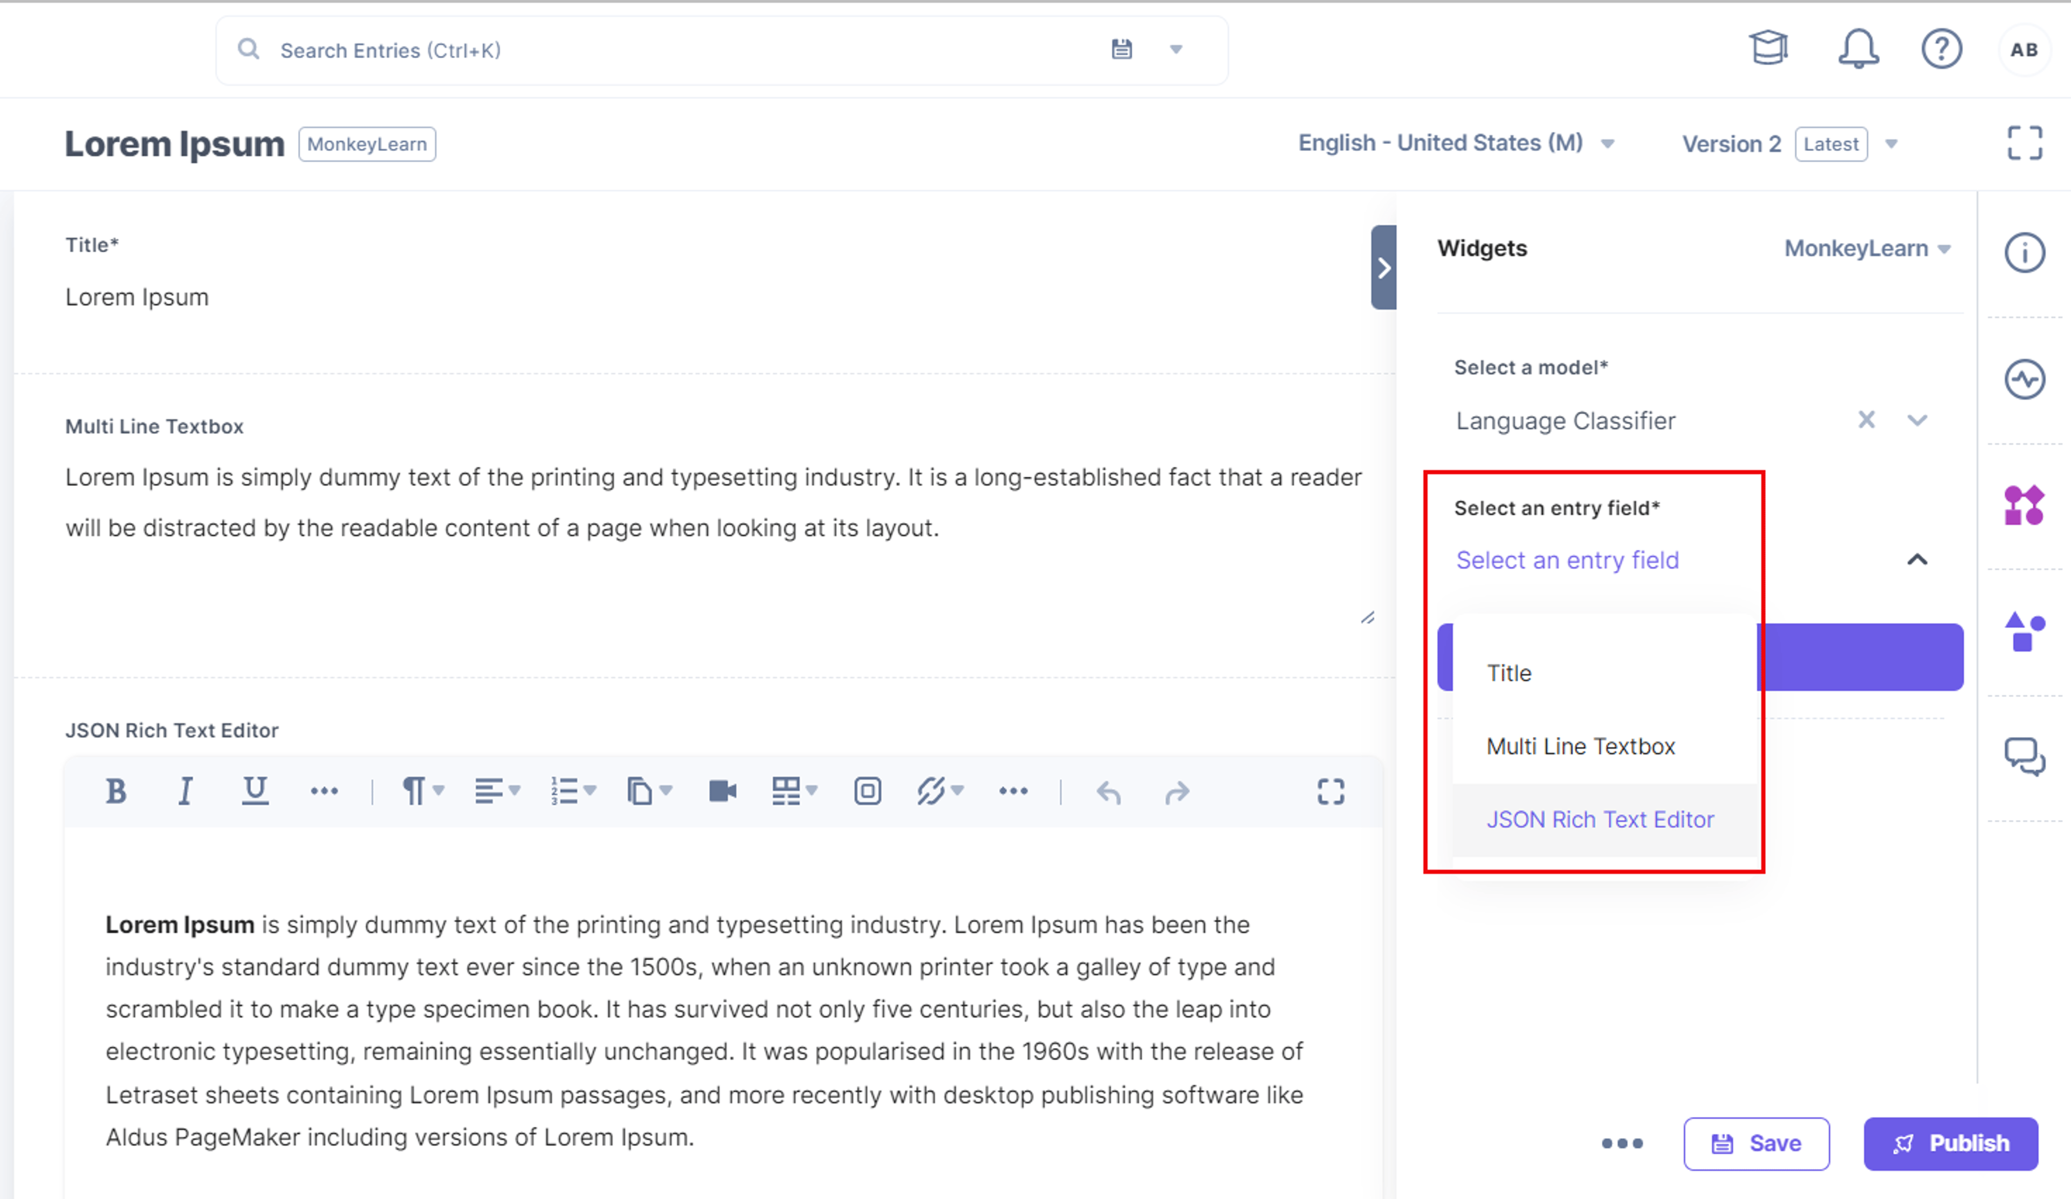2071x1199 pixels.
Task: Click the Save button
Action: tap(1756, 1143)
